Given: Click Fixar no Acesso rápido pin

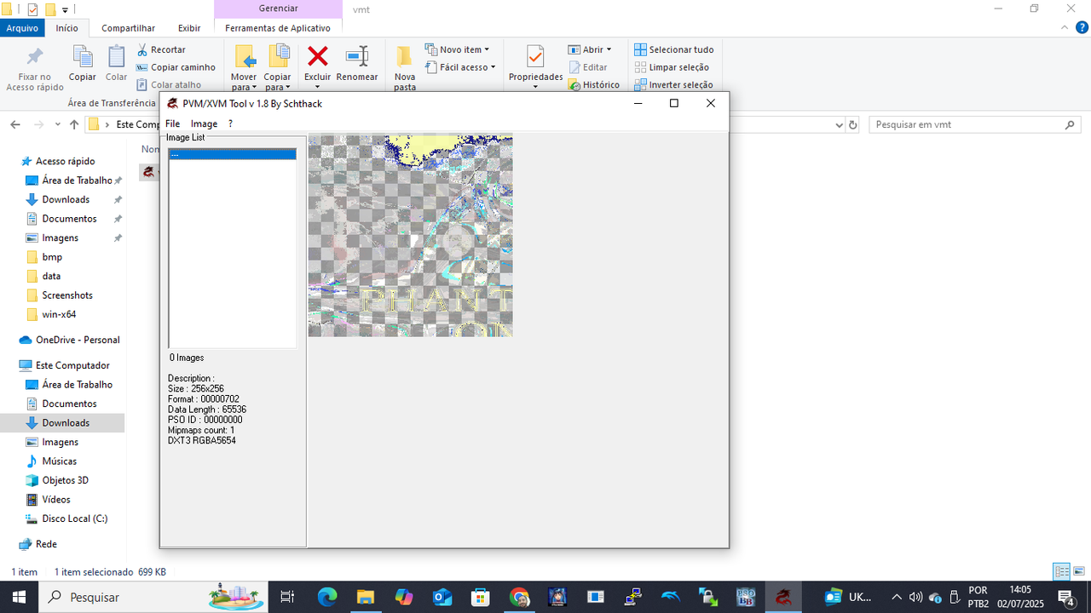Looking at the screenshot, I should point(35,69).
